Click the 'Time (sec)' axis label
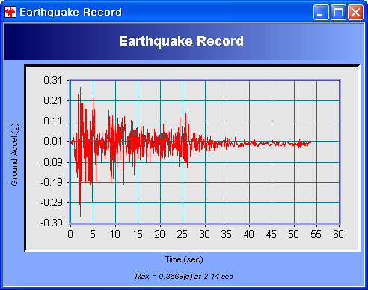 [184, 259]
